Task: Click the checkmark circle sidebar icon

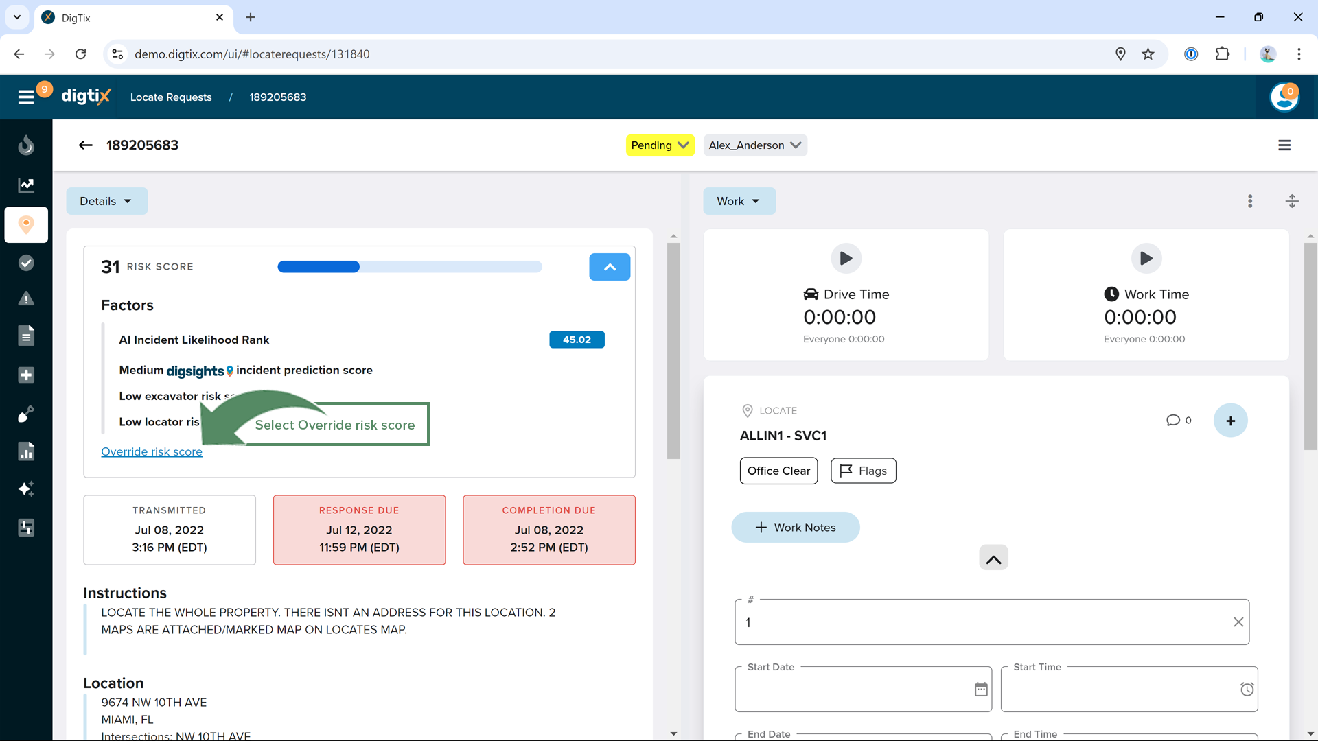Action: point(26,263)
